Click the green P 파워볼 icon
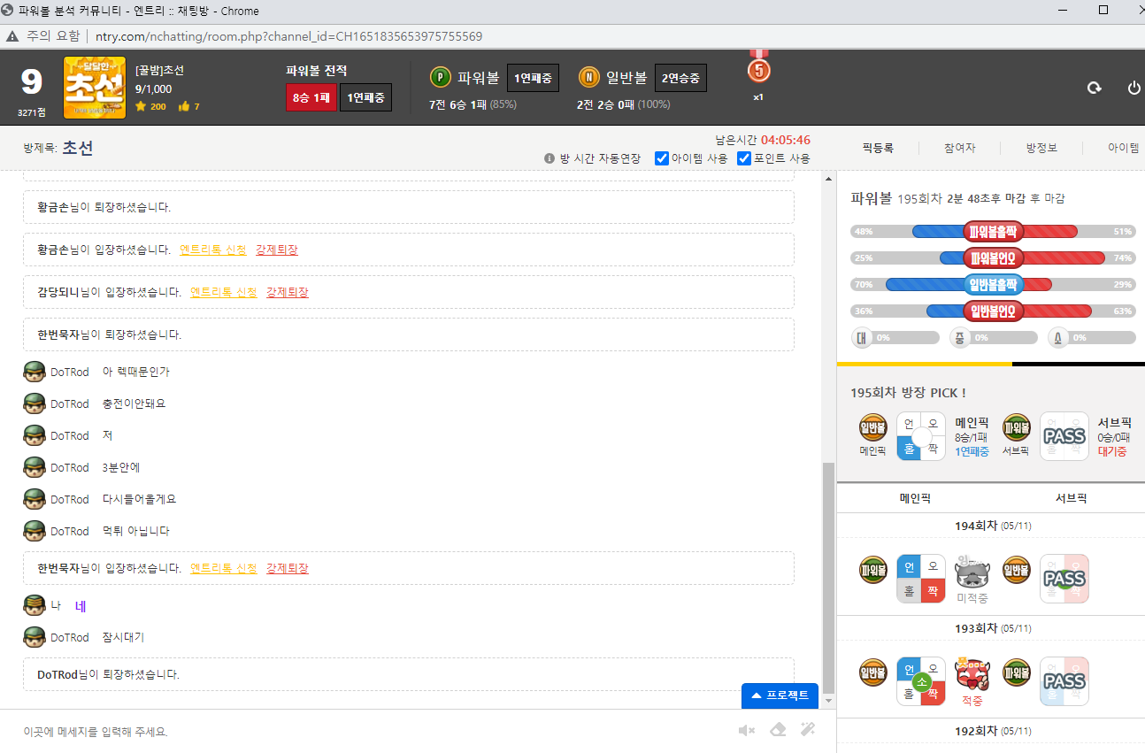 point(440,77)
